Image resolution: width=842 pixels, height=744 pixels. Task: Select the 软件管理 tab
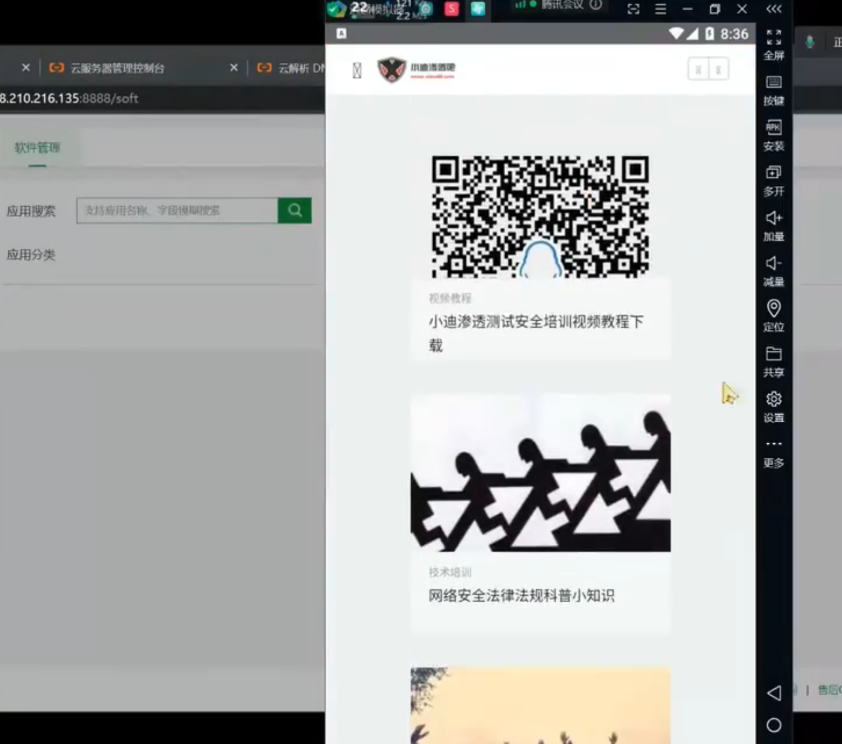(37, 148)
